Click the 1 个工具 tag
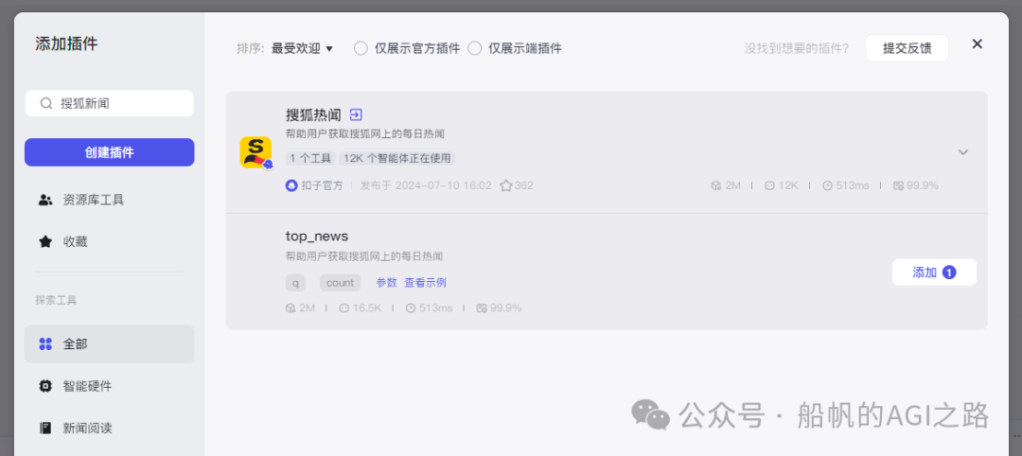The height and width of the screenshot is (456, 1022). 310,158
